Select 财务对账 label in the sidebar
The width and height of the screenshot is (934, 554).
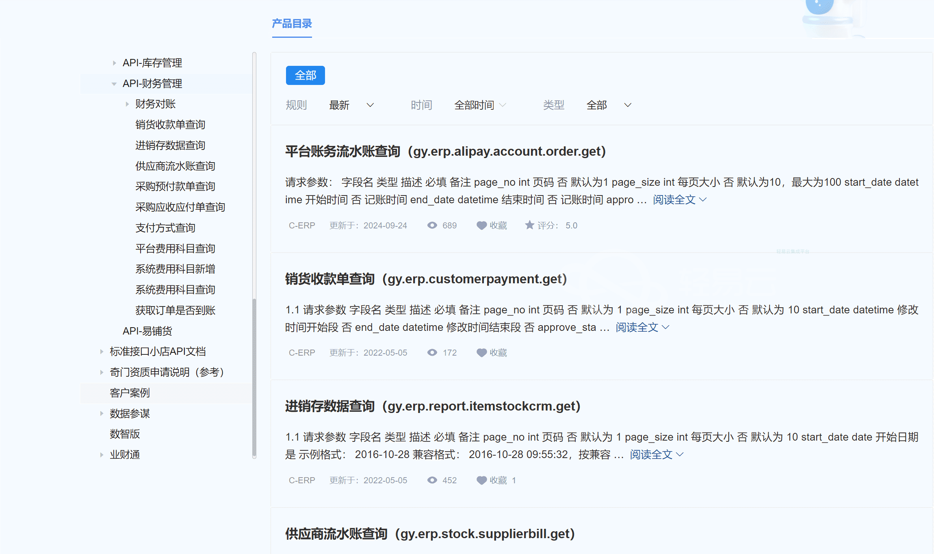(x=155, y=104)
